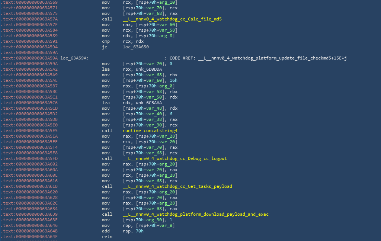Click the runtime_concatstring4 call target
The image size is (381, 241).
tap(150, 131)
